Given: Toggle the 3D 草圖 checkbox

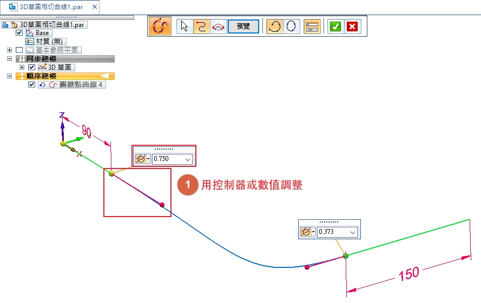Looking at the screenshot, I should pyautogui.click(x=31, y=67).
